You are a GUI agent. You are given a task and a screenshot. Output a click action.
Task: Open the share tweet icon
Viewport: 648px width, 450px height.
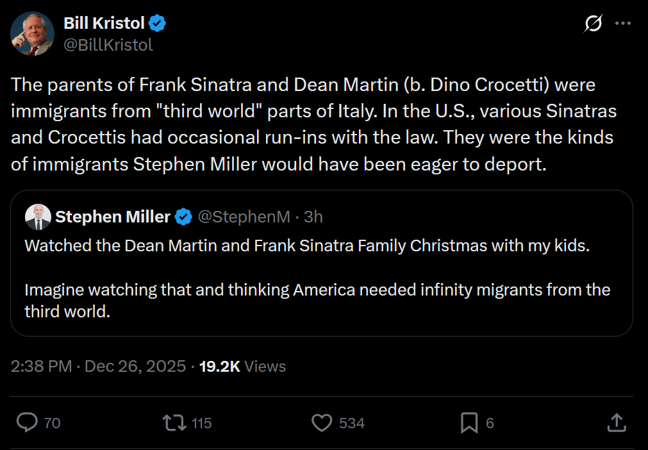click(x=615, y=422)
